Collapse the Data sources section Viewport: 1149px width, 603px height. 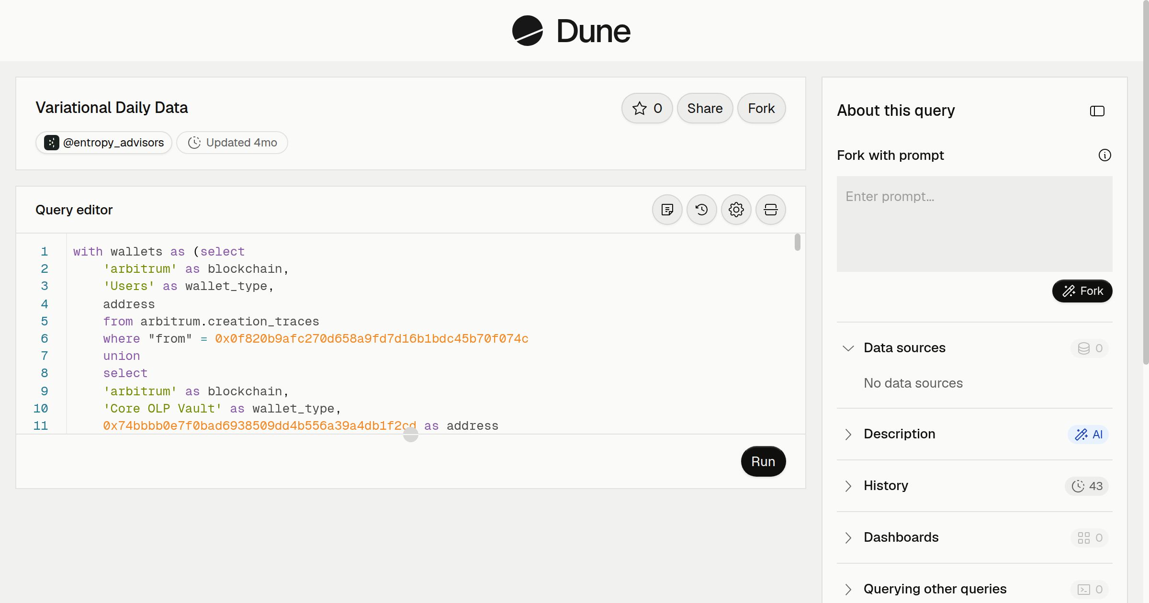(x=848, y=348)
